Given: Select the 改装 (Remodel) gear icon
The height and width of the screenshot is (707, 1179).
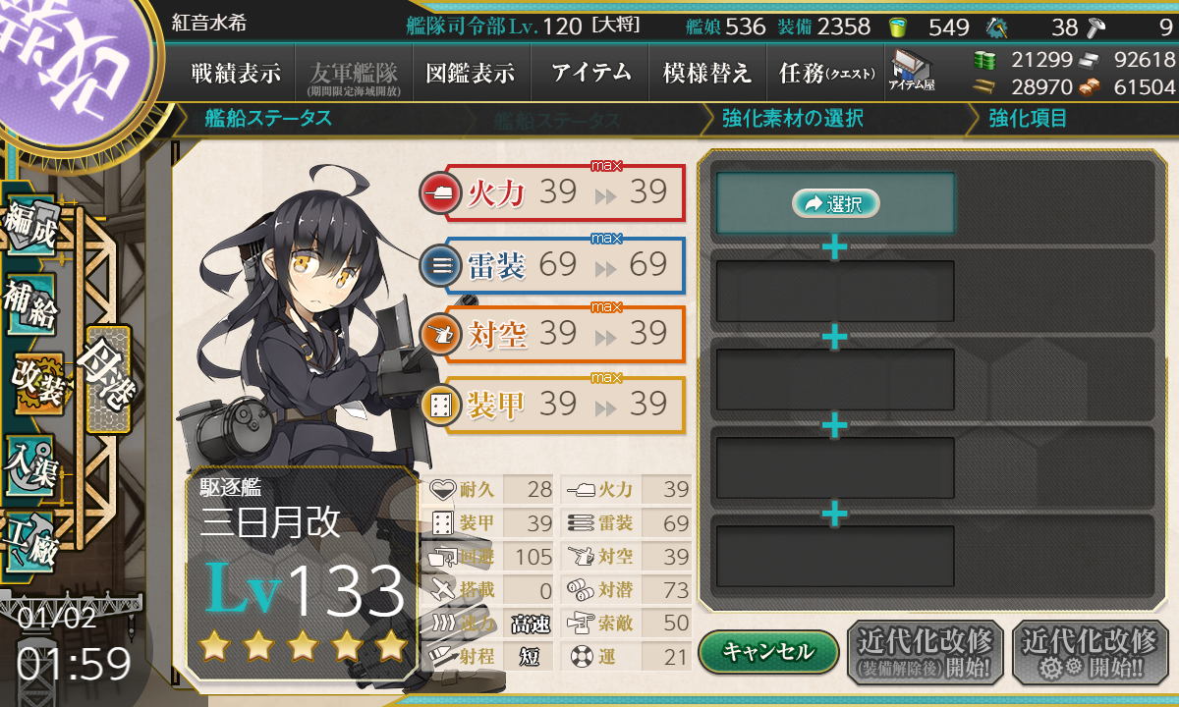Looking at the screenshot, I should tap(39, 385).
